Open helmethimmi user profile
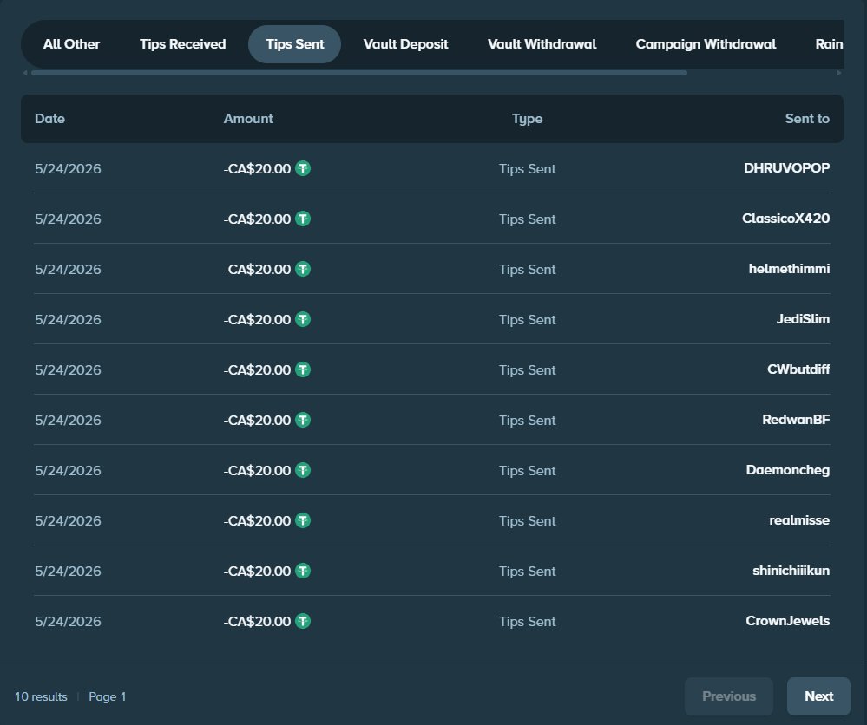Viewport: 867px width, 725px height. [789, 269]
